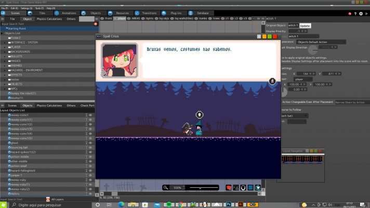Hide the bouncing ball object eye icon
370x208 pixels.
90,148
